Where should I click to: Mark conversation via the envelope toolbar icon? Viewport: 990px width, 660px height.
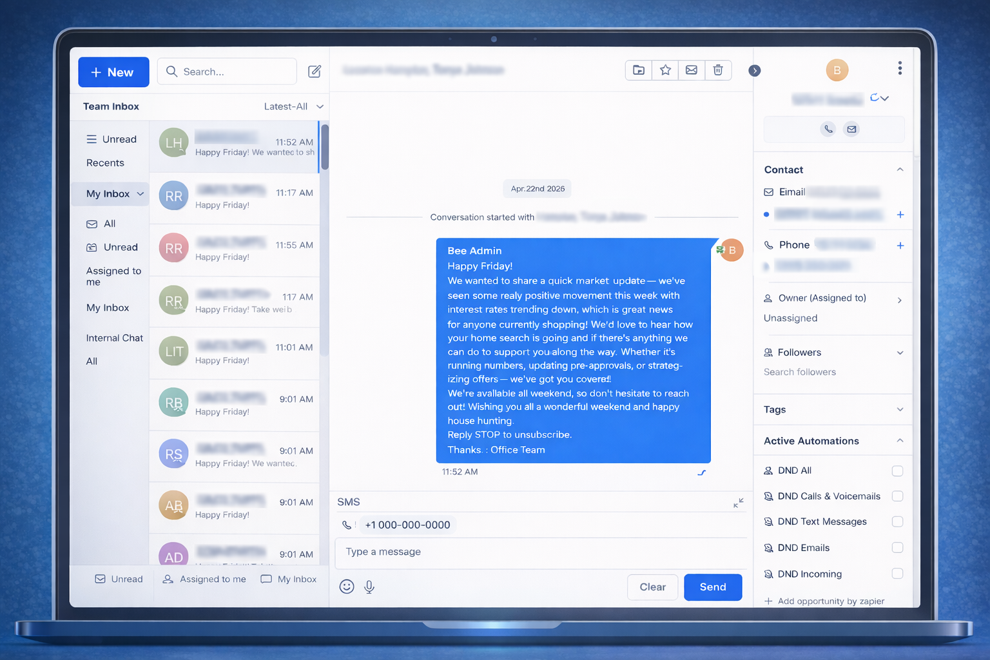click(691, 70)
